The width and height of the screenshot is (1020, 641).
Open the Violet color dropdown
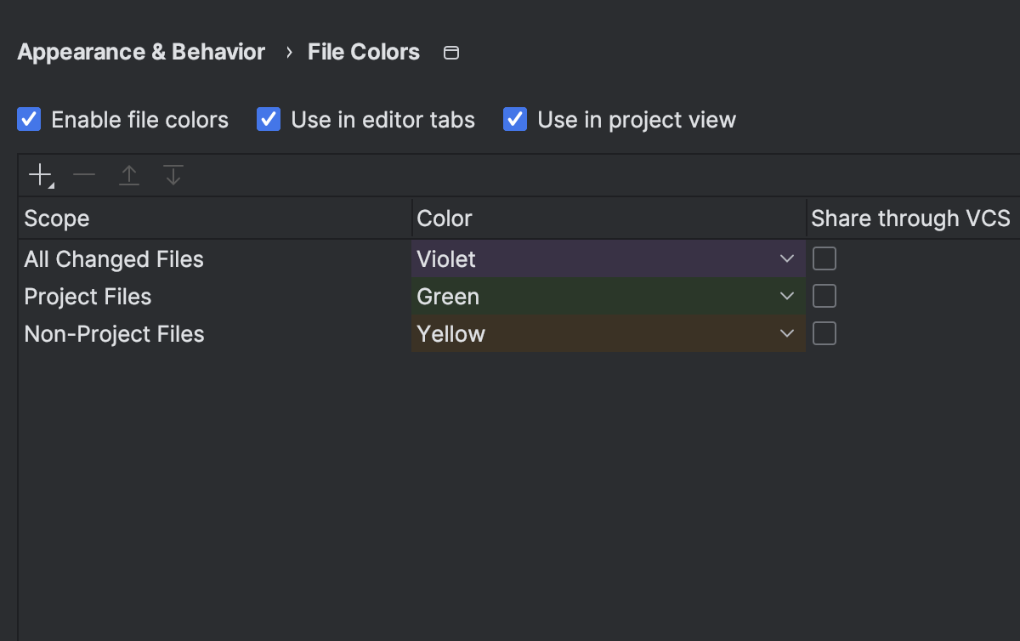(786, 258)
